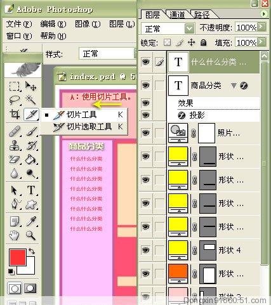
Task: Collapse effects of 商品分类 layer
Action: [234, 86]
